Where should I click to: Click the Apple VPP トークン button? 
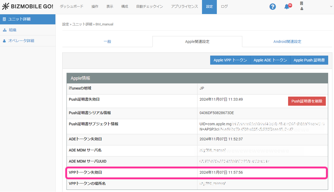pyautogui.click(x=230, y=60)
